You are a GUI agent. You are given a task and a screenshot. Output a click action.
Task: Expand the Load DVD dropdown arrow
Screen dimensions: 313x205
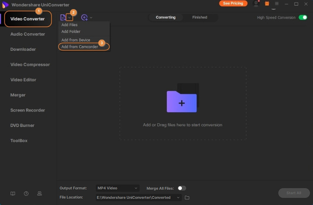click(x=91, y=18)
